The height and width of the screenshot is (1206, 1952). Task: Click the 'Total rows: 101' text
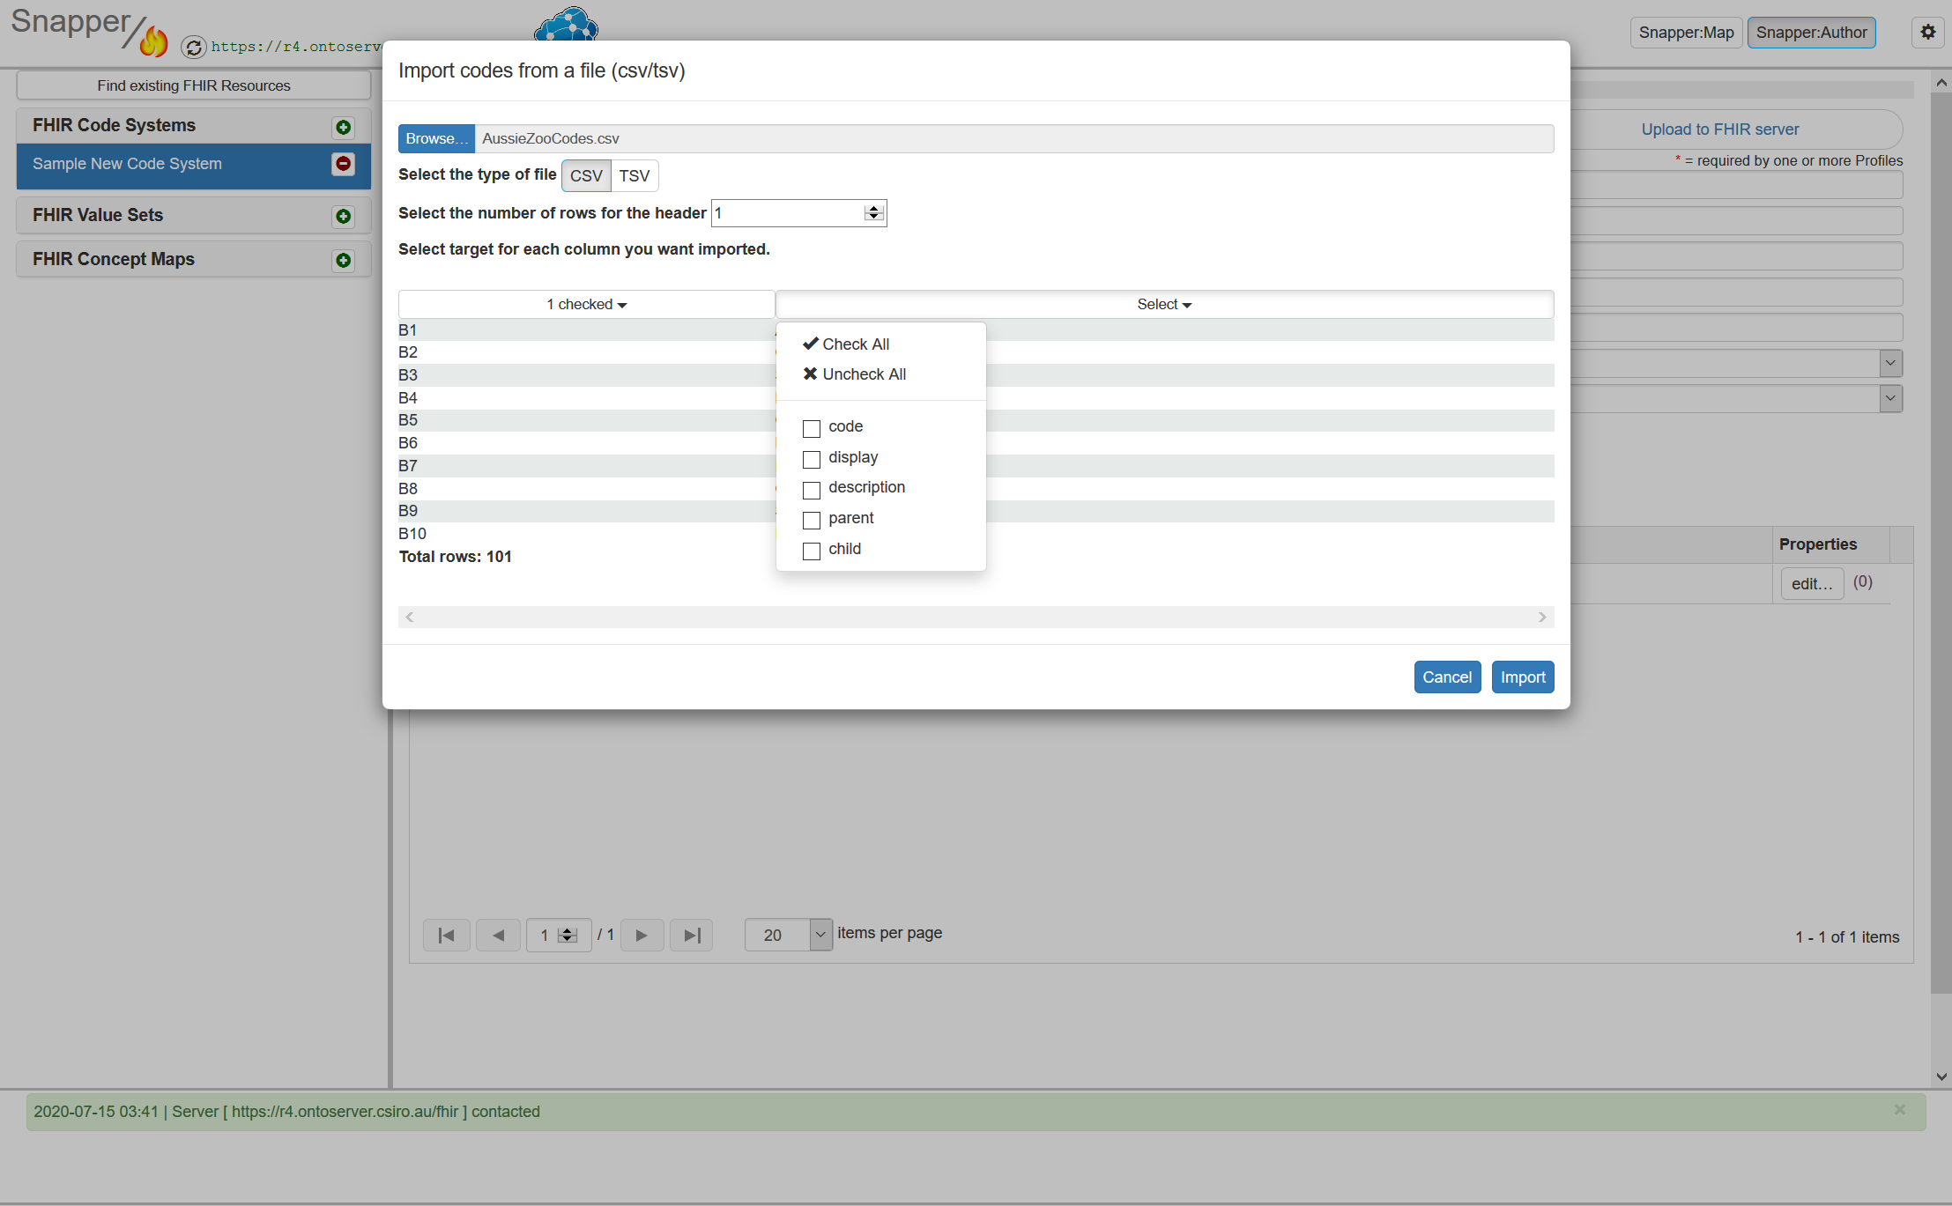click(456, 557)
